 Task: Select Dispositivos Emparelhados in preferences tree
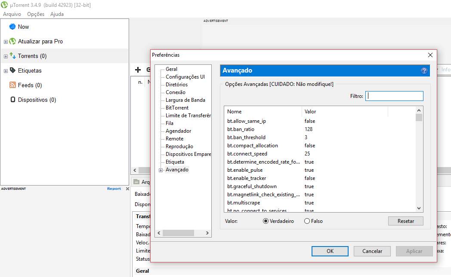[188, 155]
